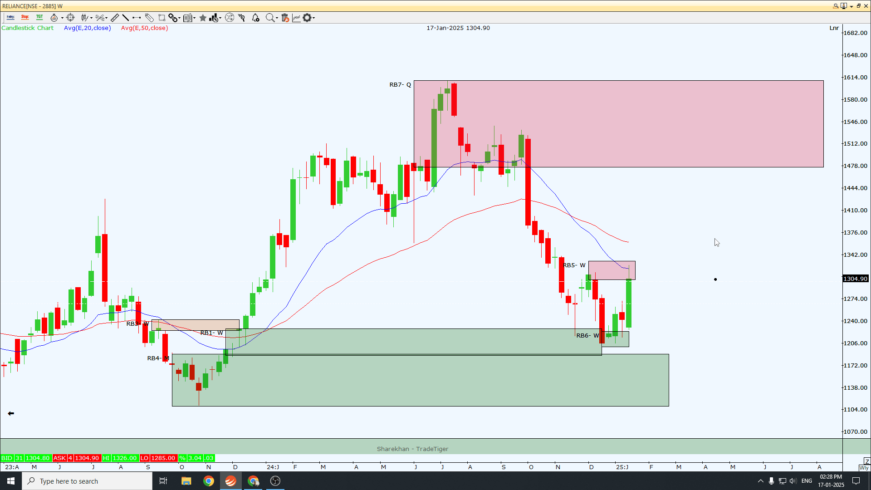Select the crosshair target tool
Image resolution: width=871 pixels, height=490 pixels.
pos(70,18)
